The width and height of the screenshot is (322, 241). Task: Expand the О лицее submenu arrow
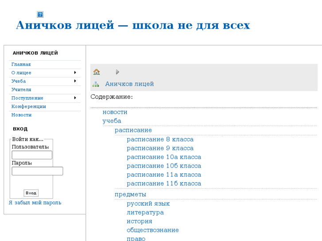tap(75, 73)
